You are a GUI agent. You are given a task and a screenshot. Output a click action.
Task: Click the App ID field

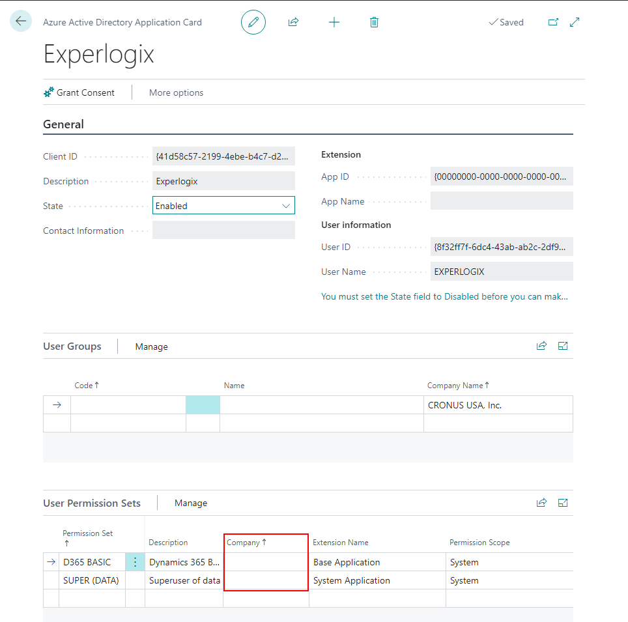pos(502,177)
